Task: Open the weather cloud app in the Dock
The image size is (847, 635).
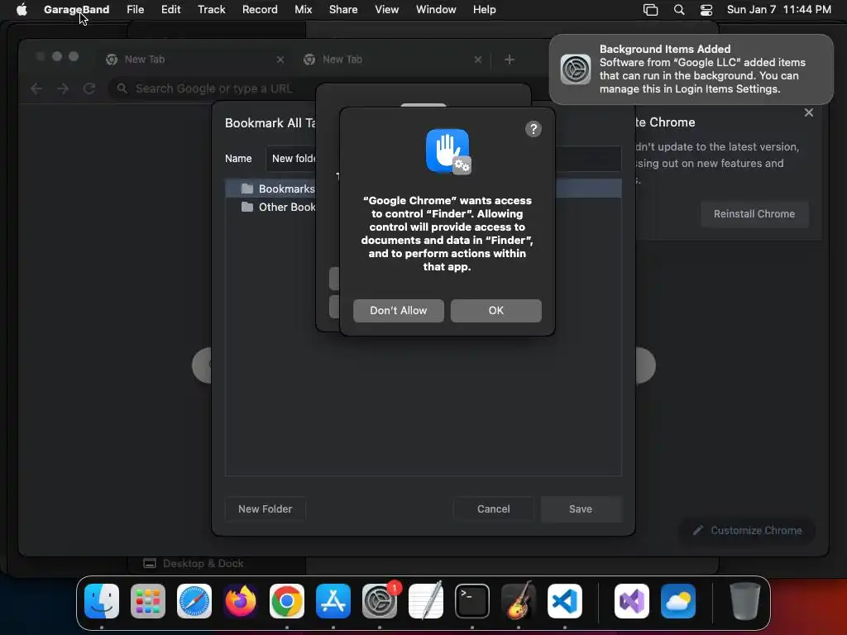Action: pos(678,601)
